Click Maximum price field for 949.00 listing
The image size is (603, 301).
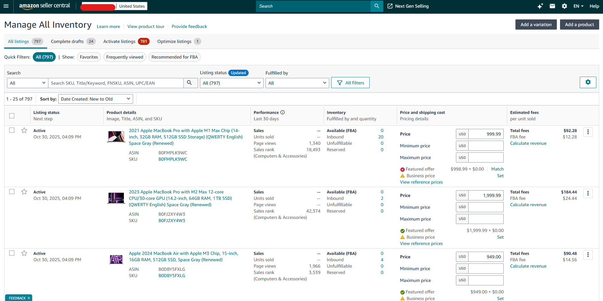[486, 280]
